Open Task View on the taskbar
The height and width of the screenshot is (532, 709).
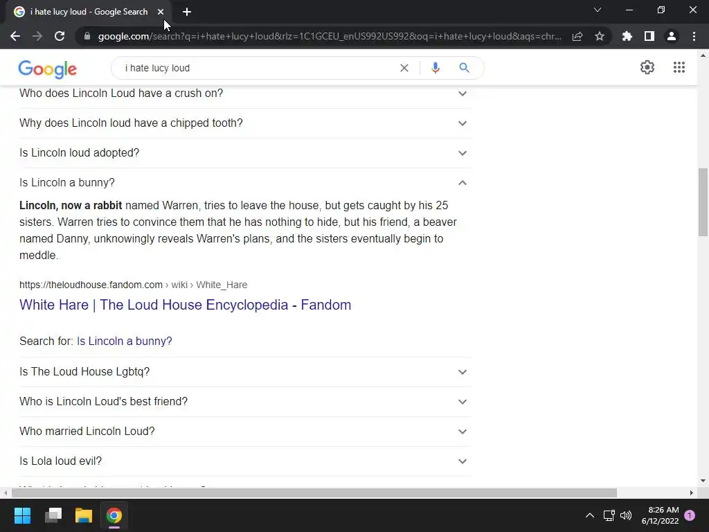pyautogui.click(x=53, y=515)
